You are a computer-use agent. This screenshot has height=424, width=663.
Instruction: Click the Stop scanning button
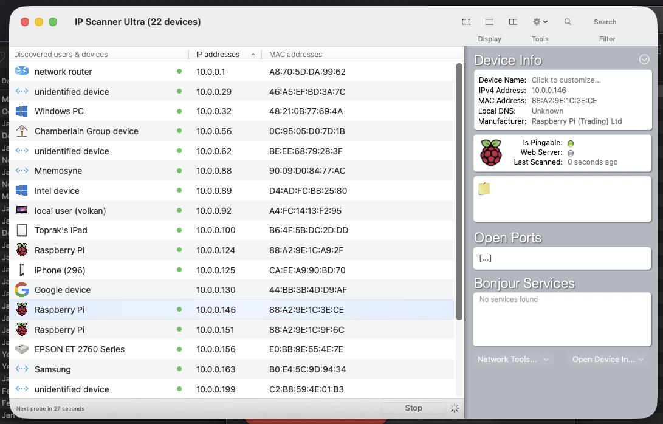(x=413, y=408)
